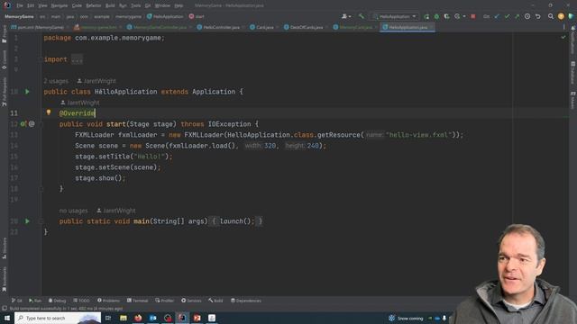Open Firefox from the taskbar

138,318
